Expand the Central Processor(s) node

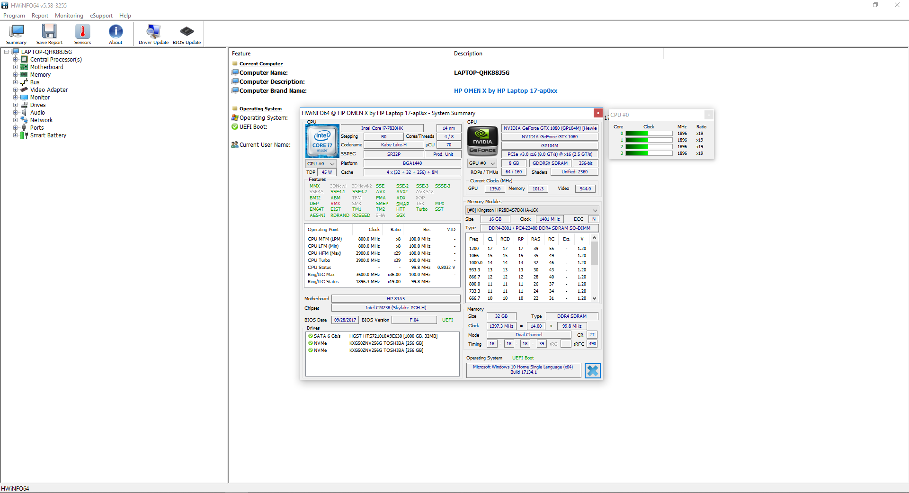pyautogui.click(x=16, y=60)
